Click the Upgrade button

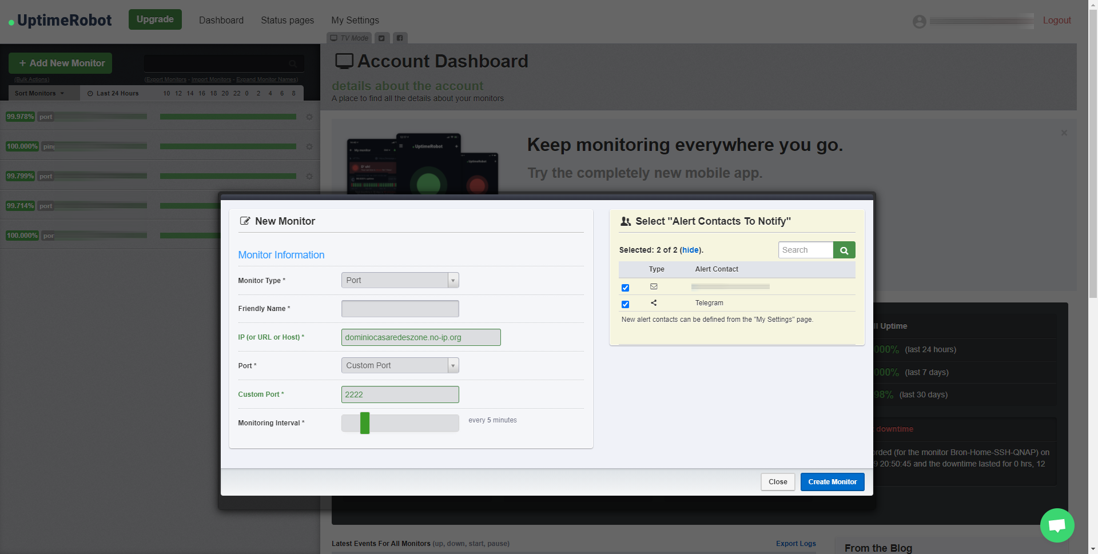click(x=155, y=19)
